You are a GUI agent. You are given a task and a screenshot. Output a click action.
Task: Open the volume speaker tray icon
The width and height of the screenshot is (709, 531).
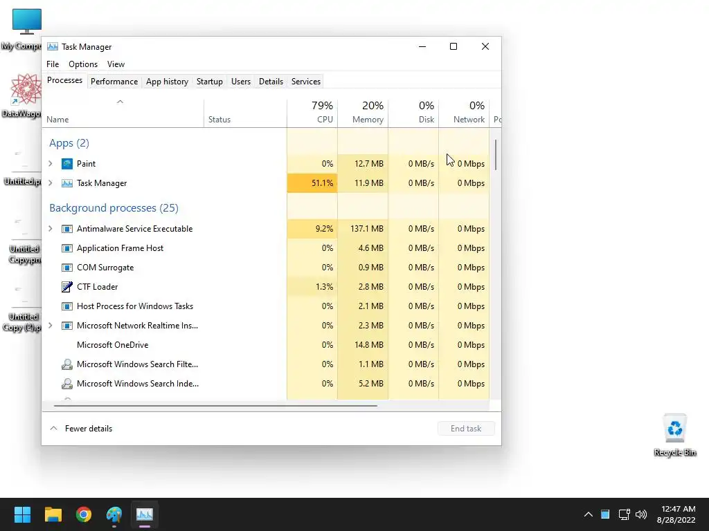640,514
